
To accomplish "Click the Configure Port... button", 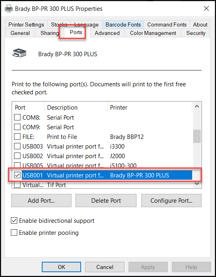I will tap(171, 200).
